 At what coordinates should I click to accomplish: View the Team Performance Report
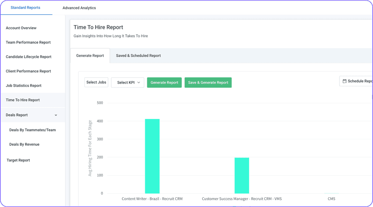pyautogui.click(x=28, y=42)
